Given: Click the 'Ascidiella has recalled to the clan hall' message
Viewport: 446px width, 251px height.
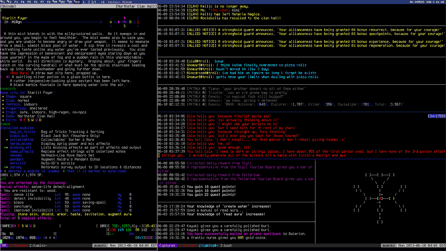Looking at the screenshot, I should pyautogui.click(x=219, y=18).
